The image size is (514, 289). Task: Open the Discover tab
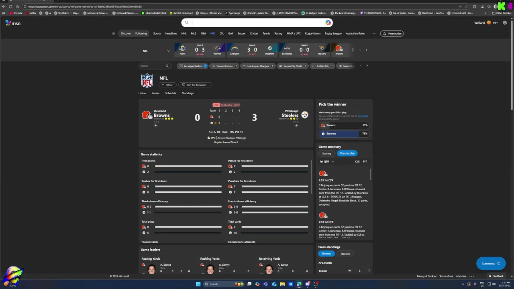click(126, 34)
